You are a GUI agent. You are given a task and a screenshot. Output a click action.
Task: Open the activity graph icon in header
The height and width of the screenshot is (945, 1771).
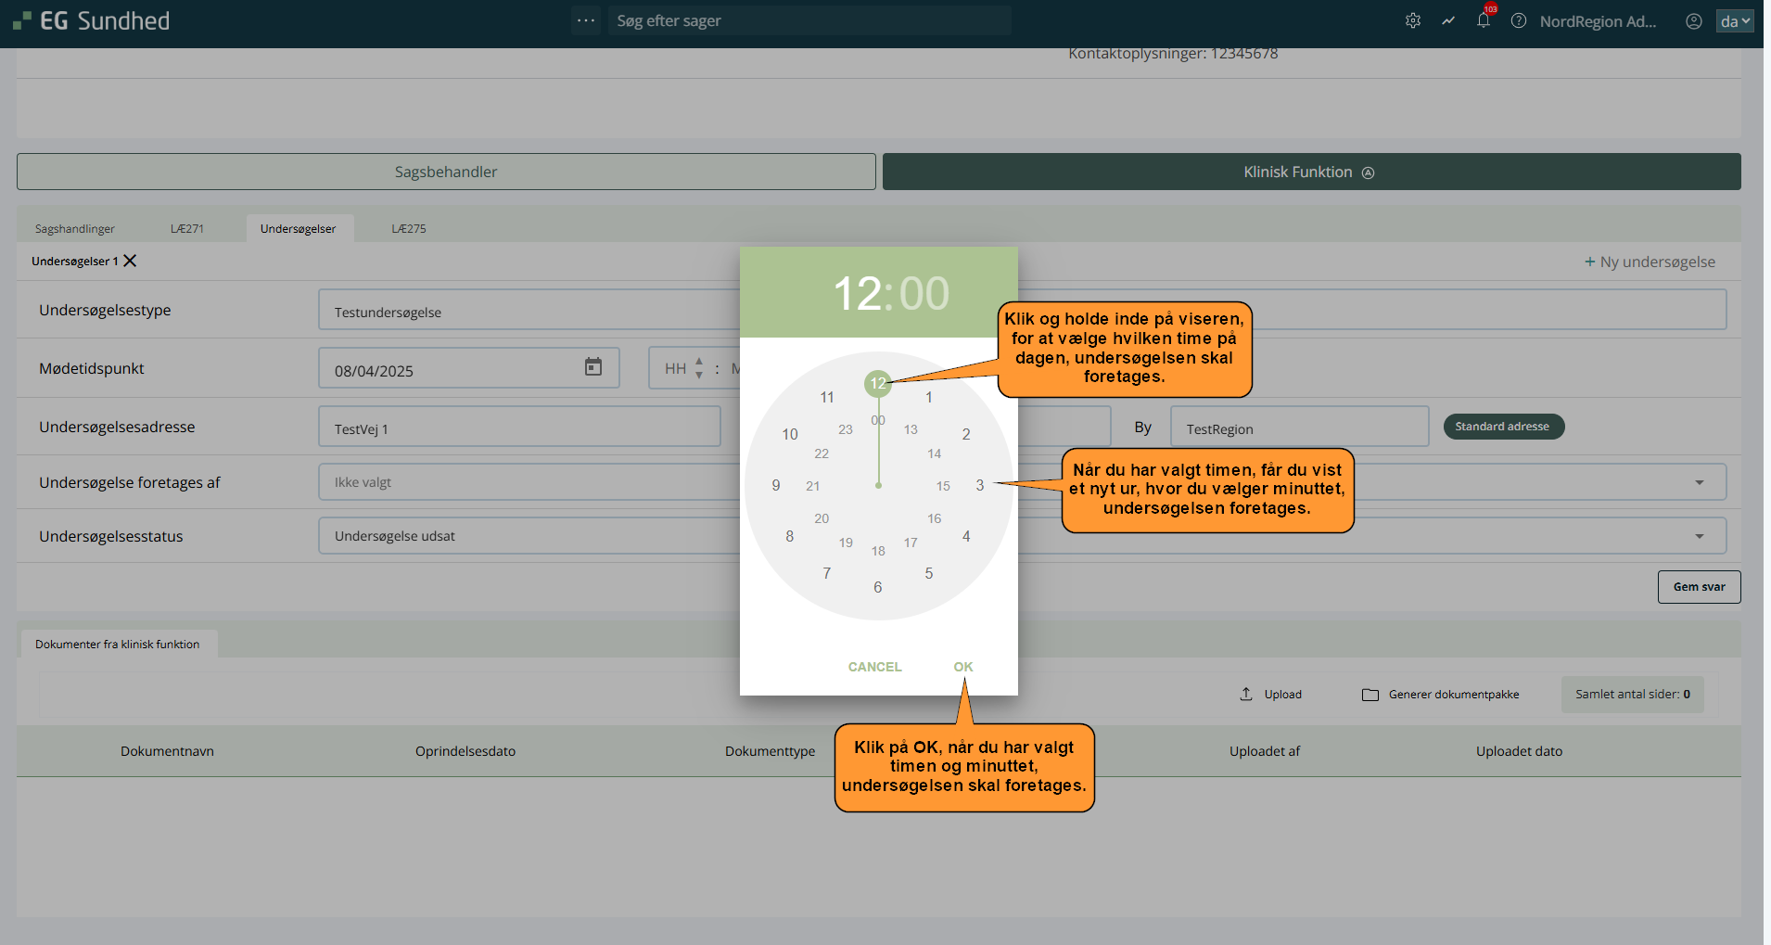click(x=1448, y=20)
